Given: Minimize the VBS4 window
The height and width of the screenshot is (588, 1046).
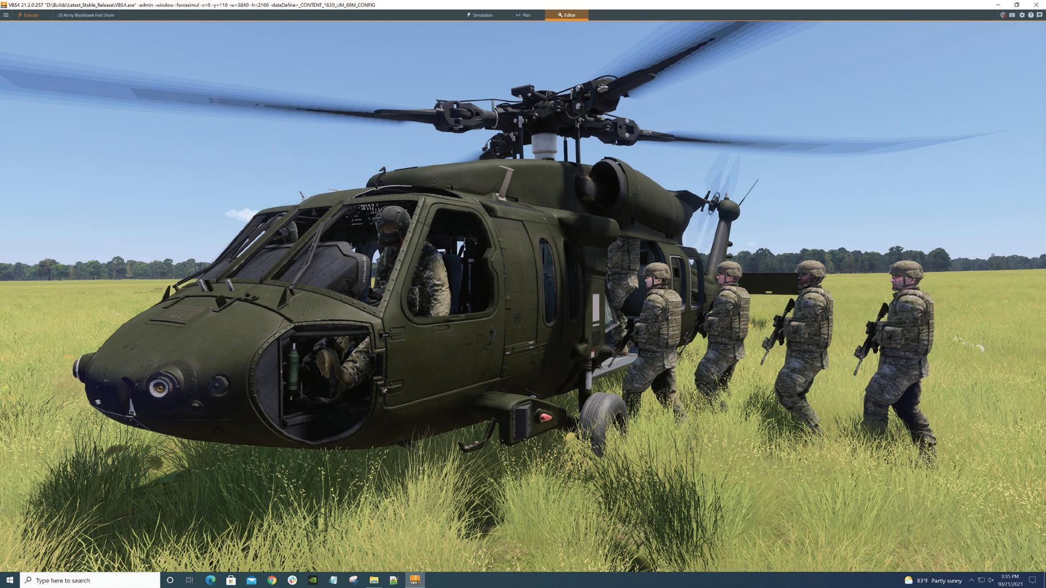Looking at the screenshot, I should [x=998, y=5].
